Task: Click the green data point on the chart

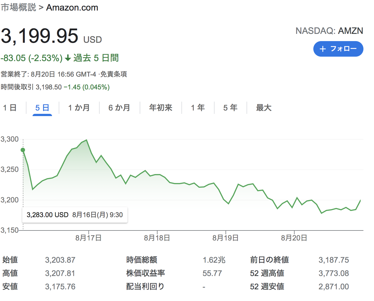Action: point(23,150)
